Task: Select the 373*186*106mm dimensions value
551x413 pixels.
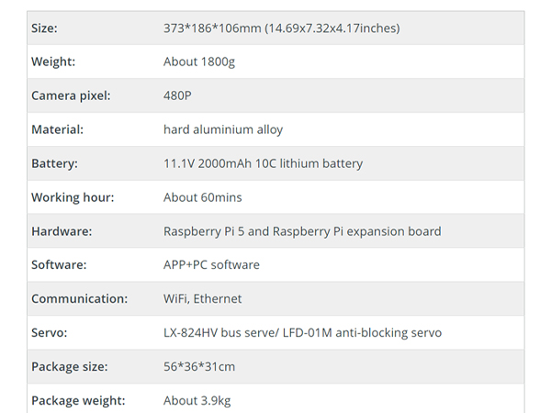Action: point(281,28)
